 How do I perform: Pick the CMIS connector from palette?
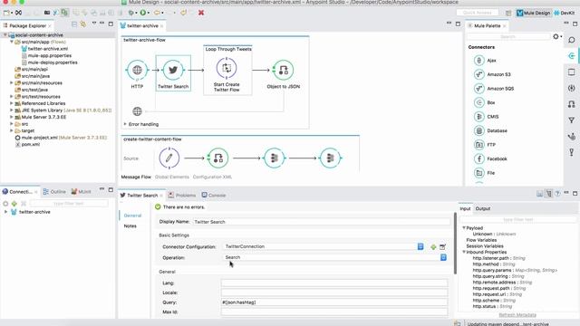(x=487, y=117)
